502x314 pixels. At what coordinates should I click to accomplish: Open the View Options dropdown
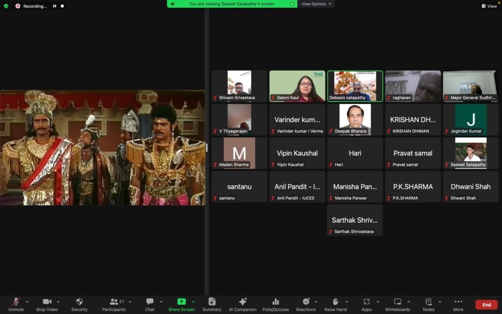point(316,4)
